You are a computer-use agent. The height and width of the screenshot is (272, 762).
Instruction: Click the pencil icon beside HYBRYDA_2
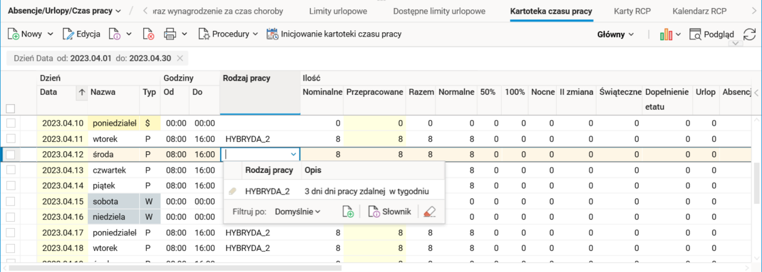click(233, 191)
